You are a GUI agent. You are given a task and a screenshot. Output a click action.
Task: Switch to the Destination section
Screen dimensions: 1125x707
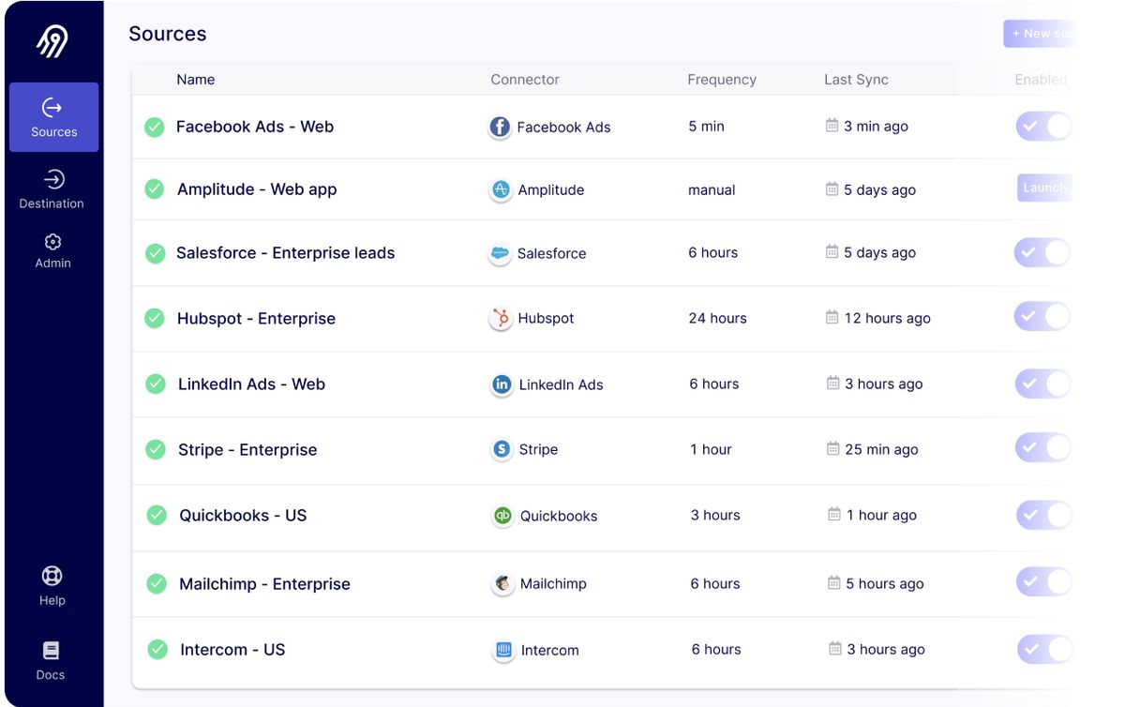(x=52, y=190)
